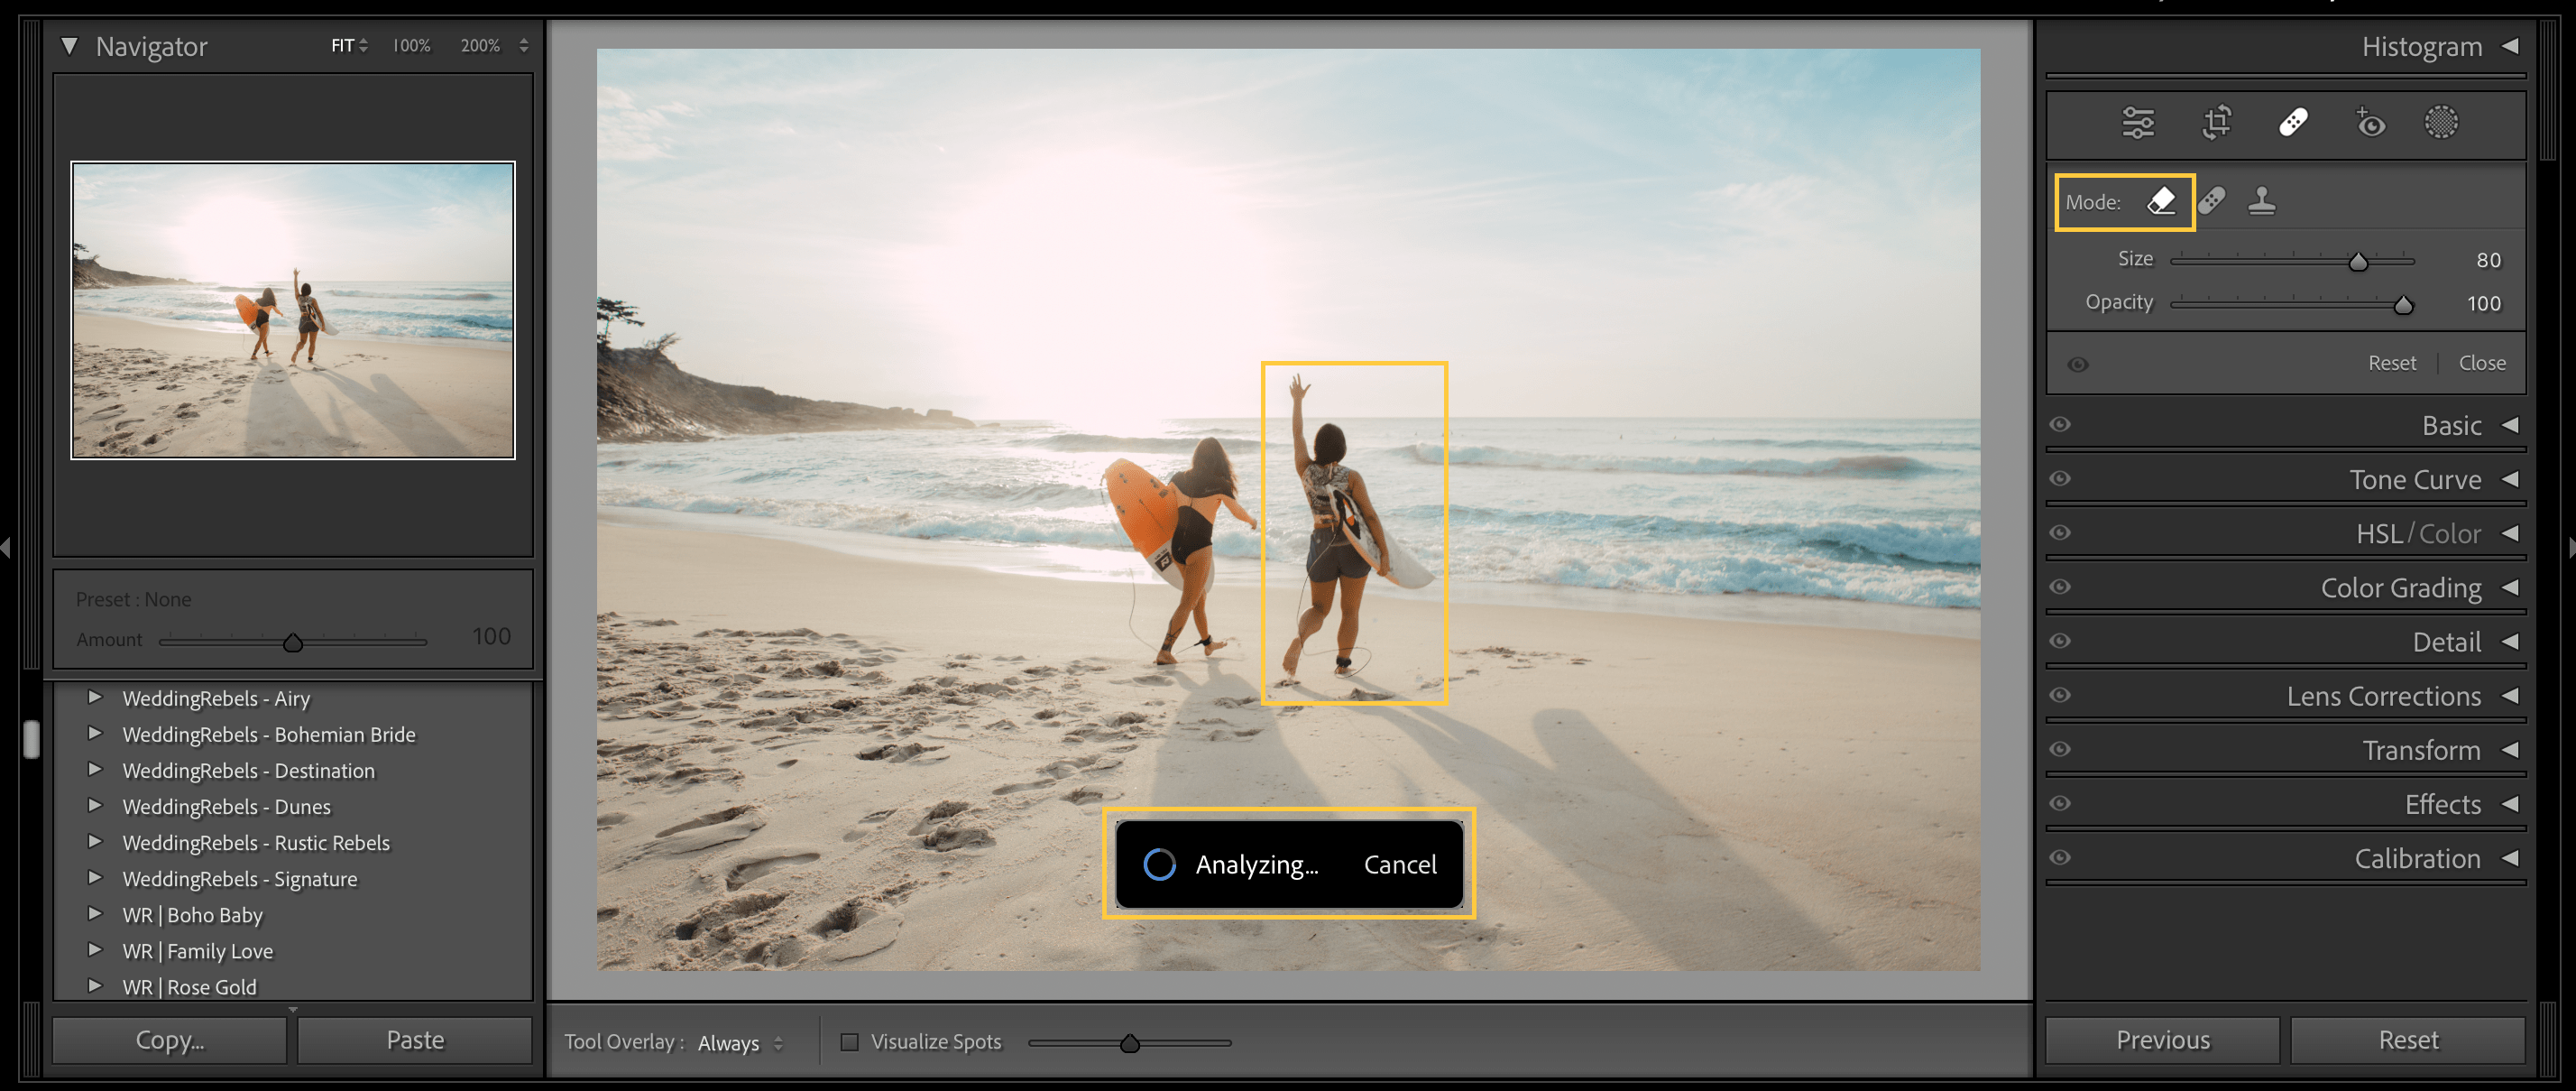
Task: Select the Remove mode eraser icon
Action: click(x=2161, y=201)
